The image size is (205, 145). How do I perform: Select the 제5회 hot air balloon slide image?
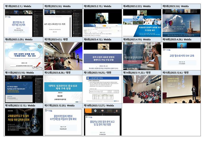tap(181, 23)
